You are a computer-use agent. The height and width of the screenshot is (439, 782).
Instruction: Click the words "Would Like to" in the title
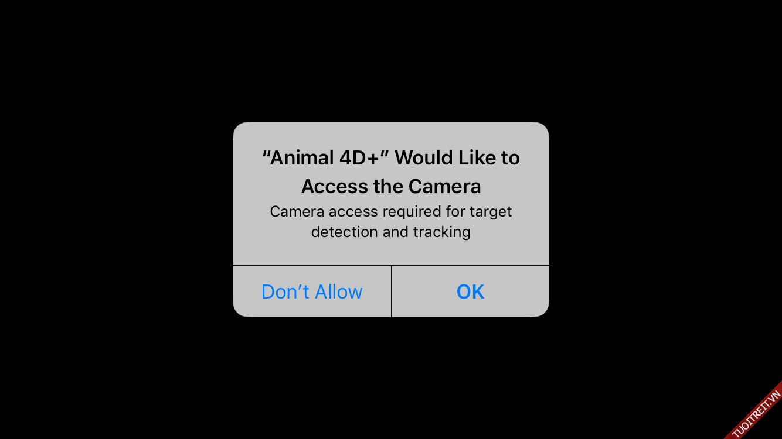point(457,158)
